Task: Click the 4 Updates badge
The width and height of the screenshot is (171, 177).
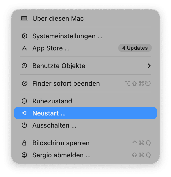Action: pos(135,48)
